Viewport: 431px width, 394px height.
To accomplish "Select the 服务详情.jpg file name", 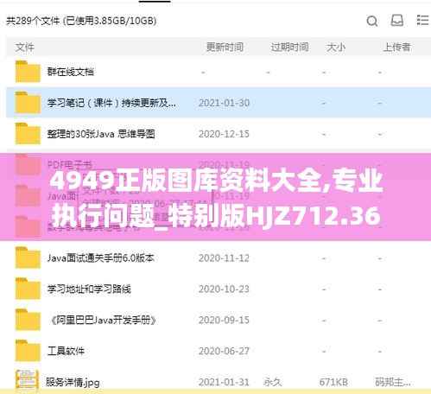I will point(73,383).
